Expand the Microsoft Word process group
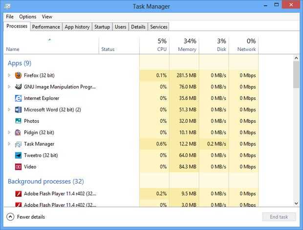303x230 pixels. (x=9, y=110)
